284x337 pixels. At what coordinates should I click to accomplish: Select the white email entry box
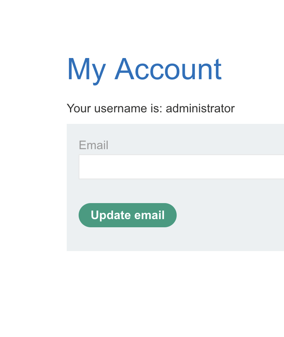pos(181,167)
